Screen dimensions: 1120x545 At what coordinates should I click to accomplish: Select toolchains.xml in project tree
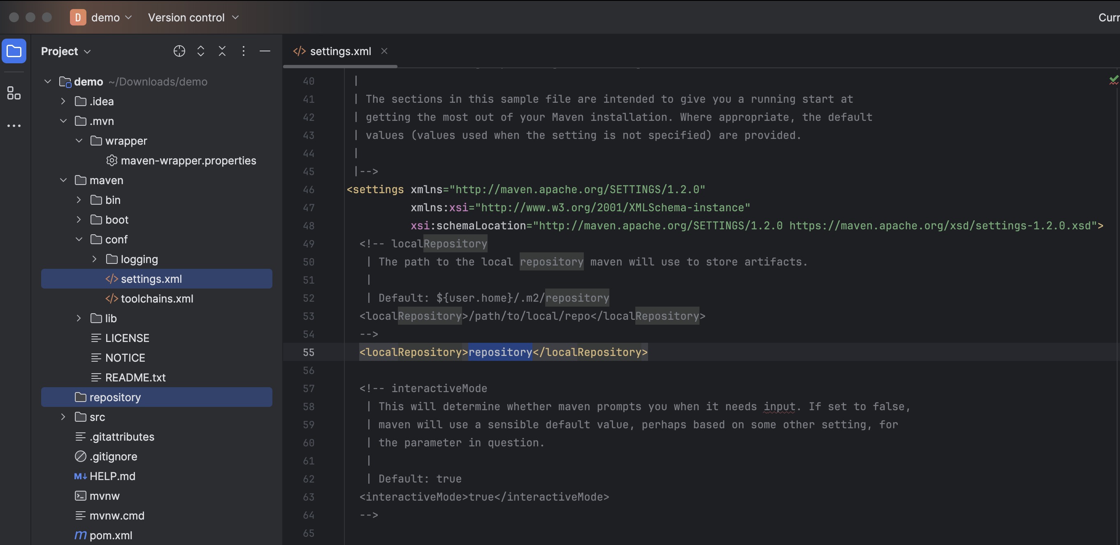156,299
